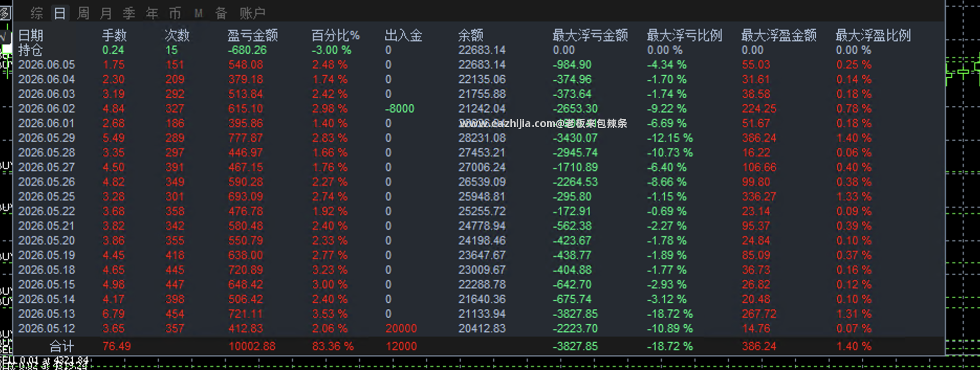Image resolution: width=980 pixels, height=370 pixels.
Task: Select the 2026.05.15 date row
Action: (x=47, y=284)
